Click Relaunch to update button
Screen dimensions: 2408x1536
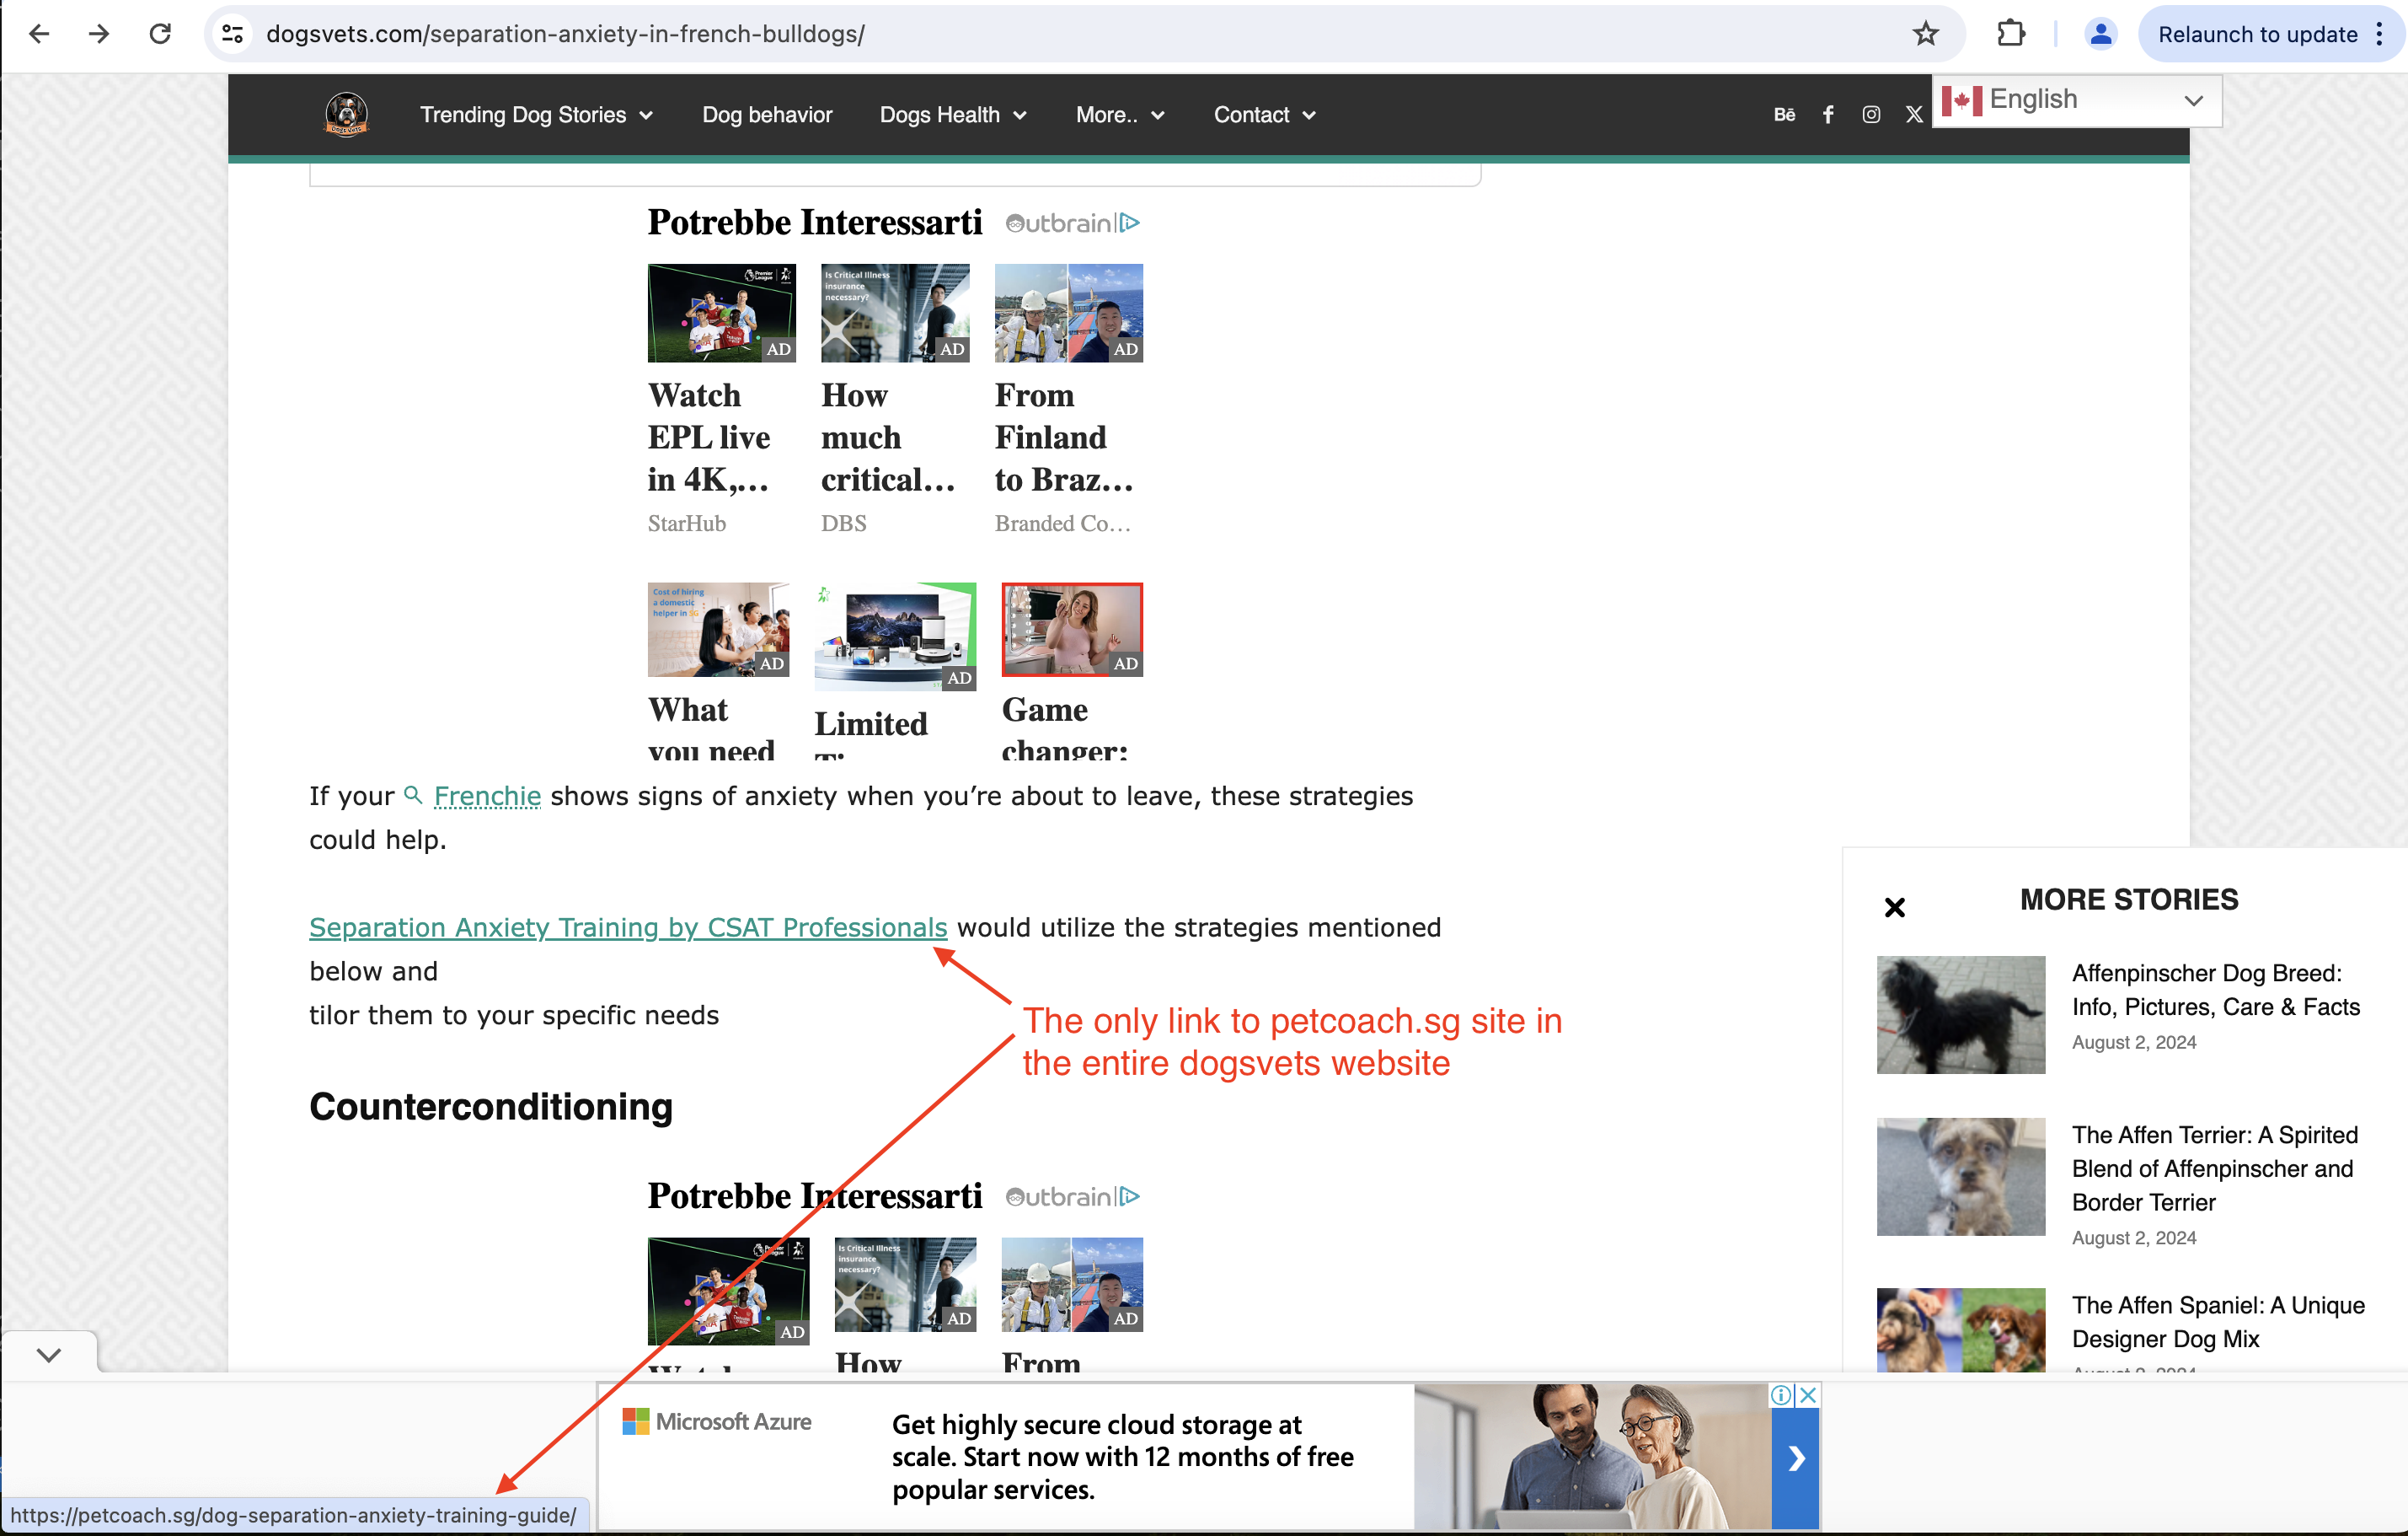2257,34
